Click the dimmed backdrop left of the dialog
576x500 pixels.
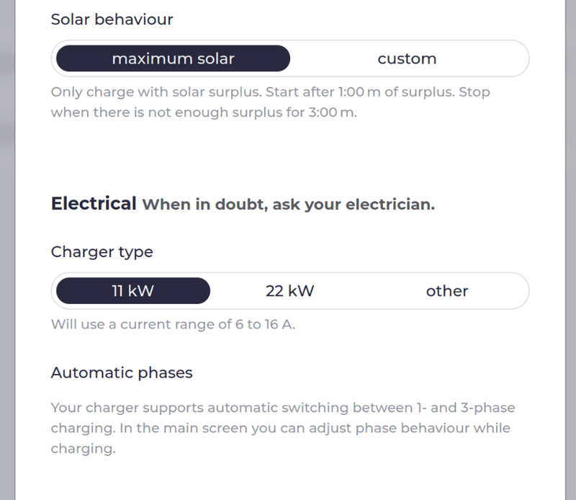(x=7, y=252)
